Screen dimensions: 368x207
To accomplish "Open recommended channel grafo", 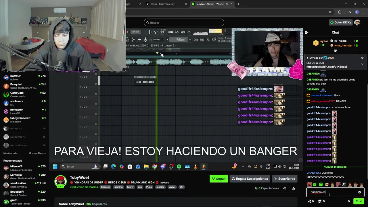I will coord(24,202).
